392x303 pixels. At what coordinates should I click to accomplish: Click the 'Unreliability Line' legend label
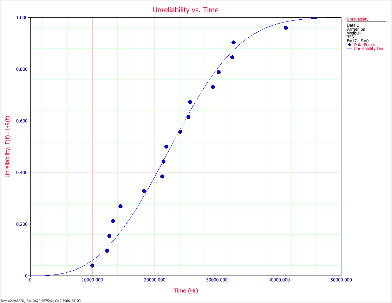(369, 49)
